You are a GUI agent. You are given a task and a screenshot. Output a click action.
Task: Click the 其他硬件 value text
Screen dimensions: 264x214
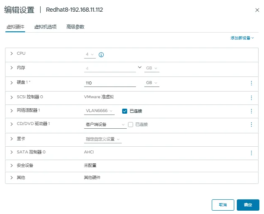[92, 178]
